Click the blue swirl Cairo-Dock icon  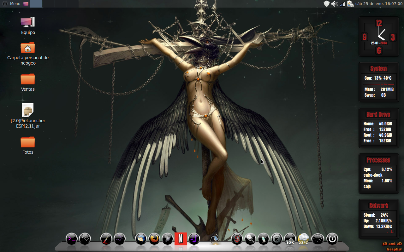click(x=215, y=239)
